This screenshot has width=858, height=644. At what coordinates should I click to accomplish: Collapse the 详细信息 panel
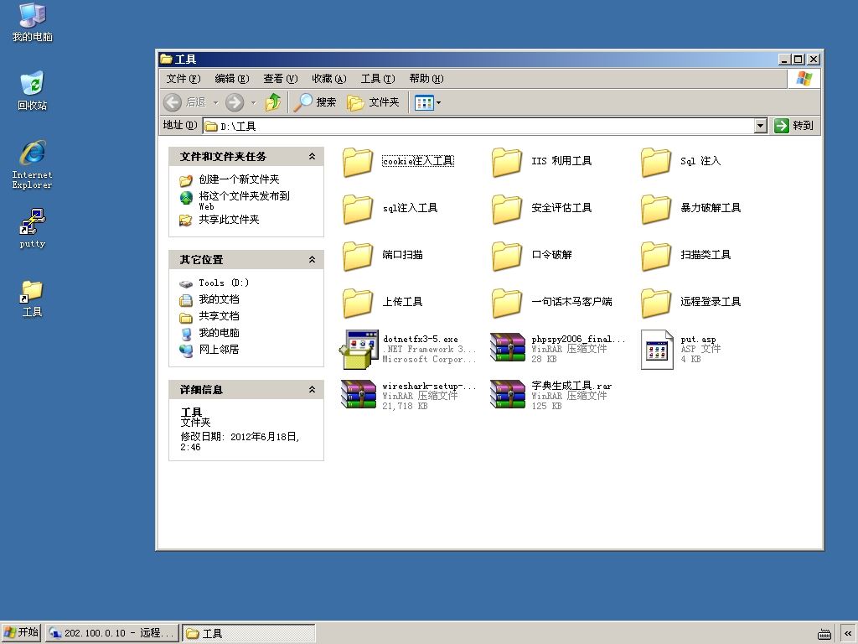pyautogui.click(x=312, y=390)
